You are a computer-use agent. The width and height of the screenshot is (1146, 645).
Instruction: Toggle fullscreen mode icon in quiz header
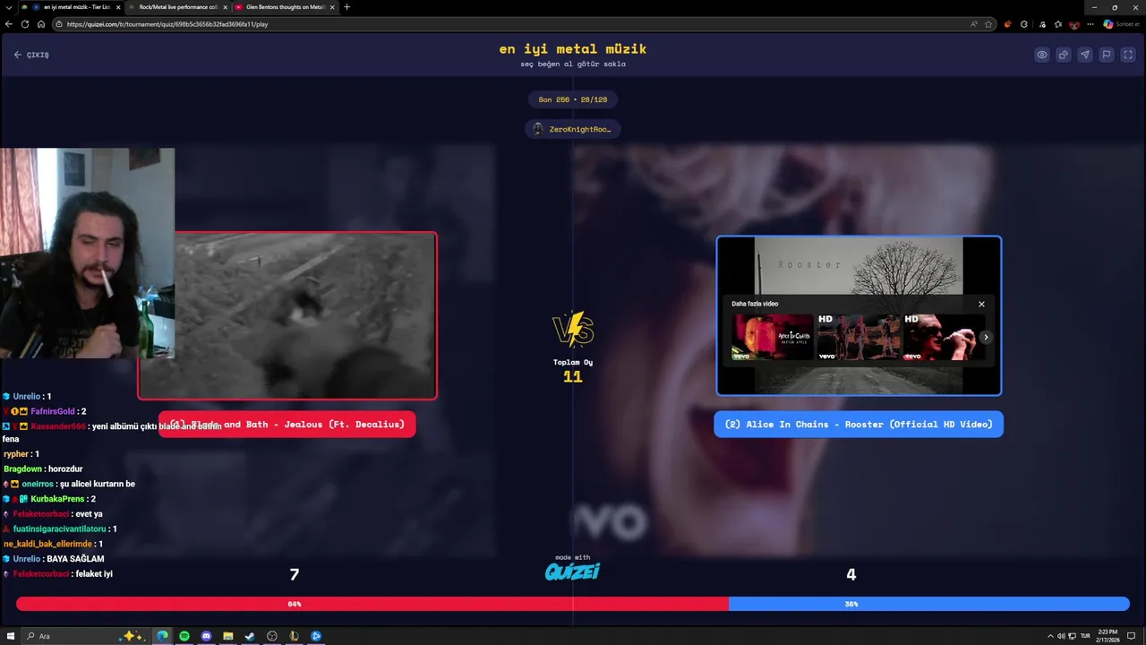point(1127,55)
